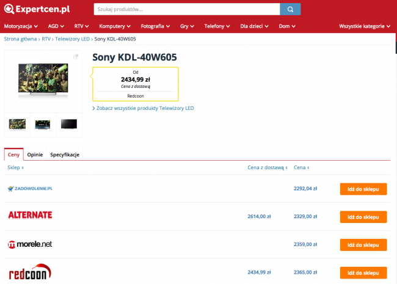The image size is (397, 284).
Task: Click Idź do sklepu for Alternate
Action: (363, 217)
